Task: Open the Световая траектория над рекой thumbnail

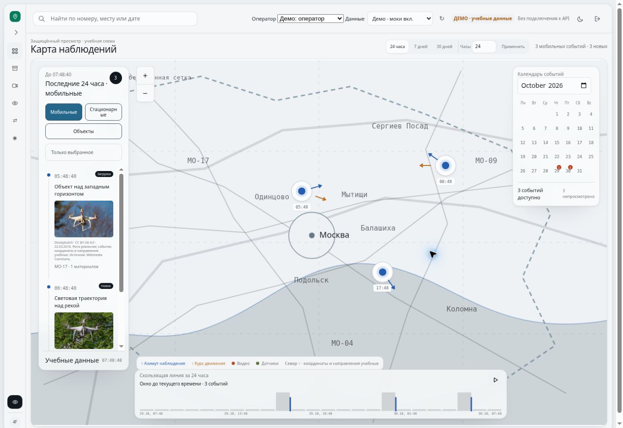Action: [x=84, y=330]
